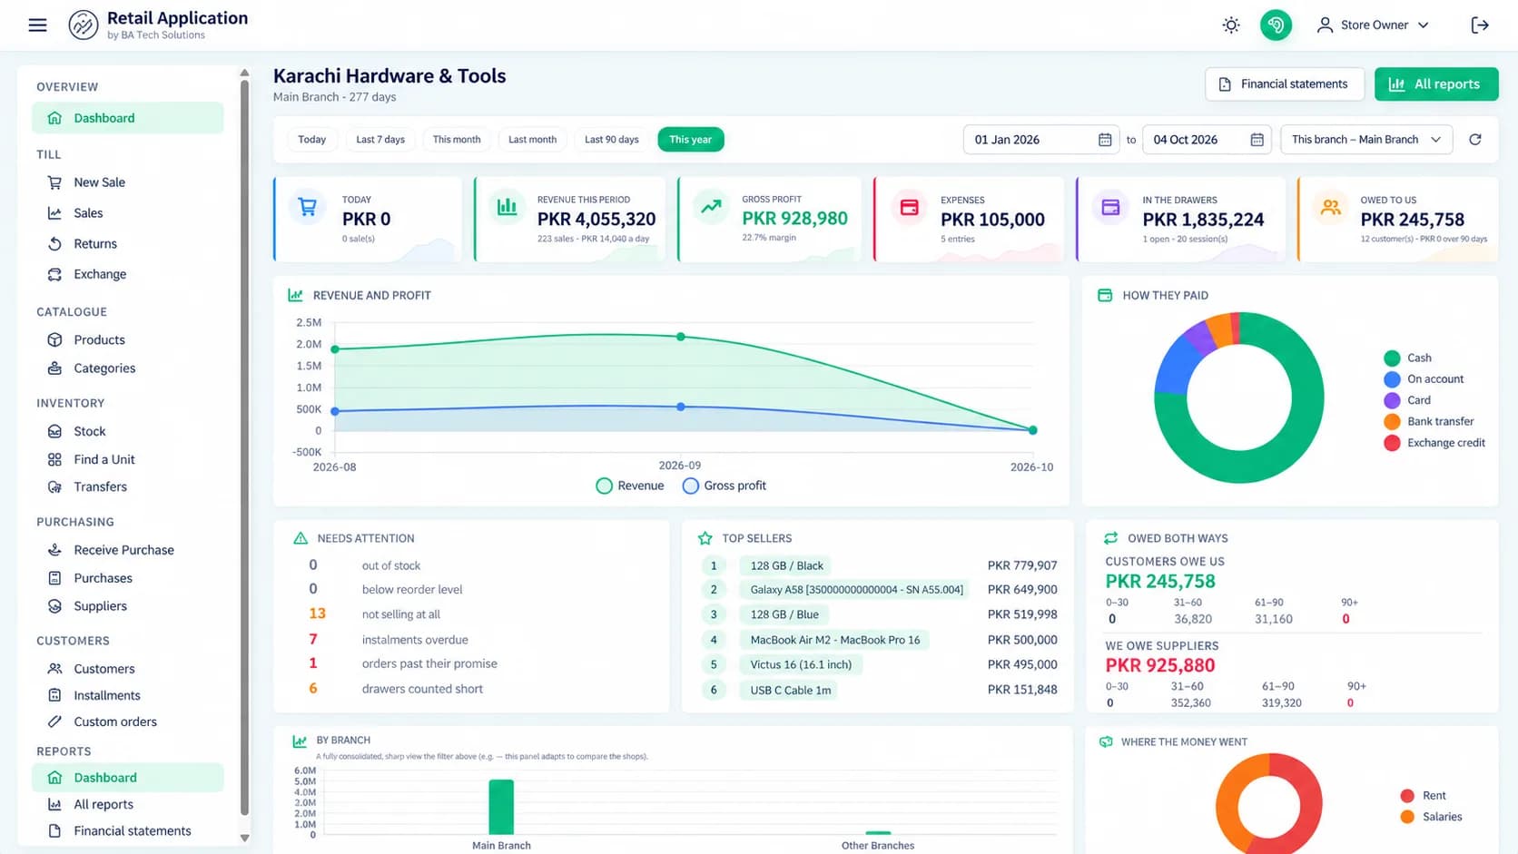This screenshot has width=1518, height=854.
Task: Open calendar icon in end date field
Action: [x=1257, y=140]
